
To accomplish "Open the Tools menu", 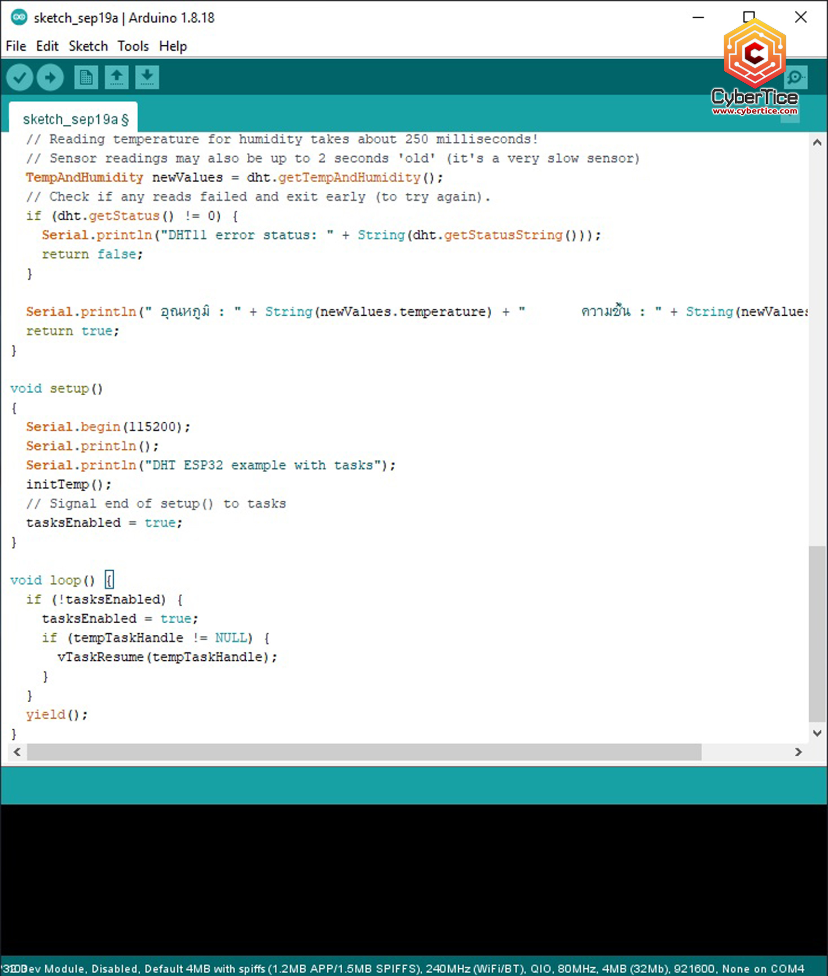I will pyautogui.click(x=133, y=46).
